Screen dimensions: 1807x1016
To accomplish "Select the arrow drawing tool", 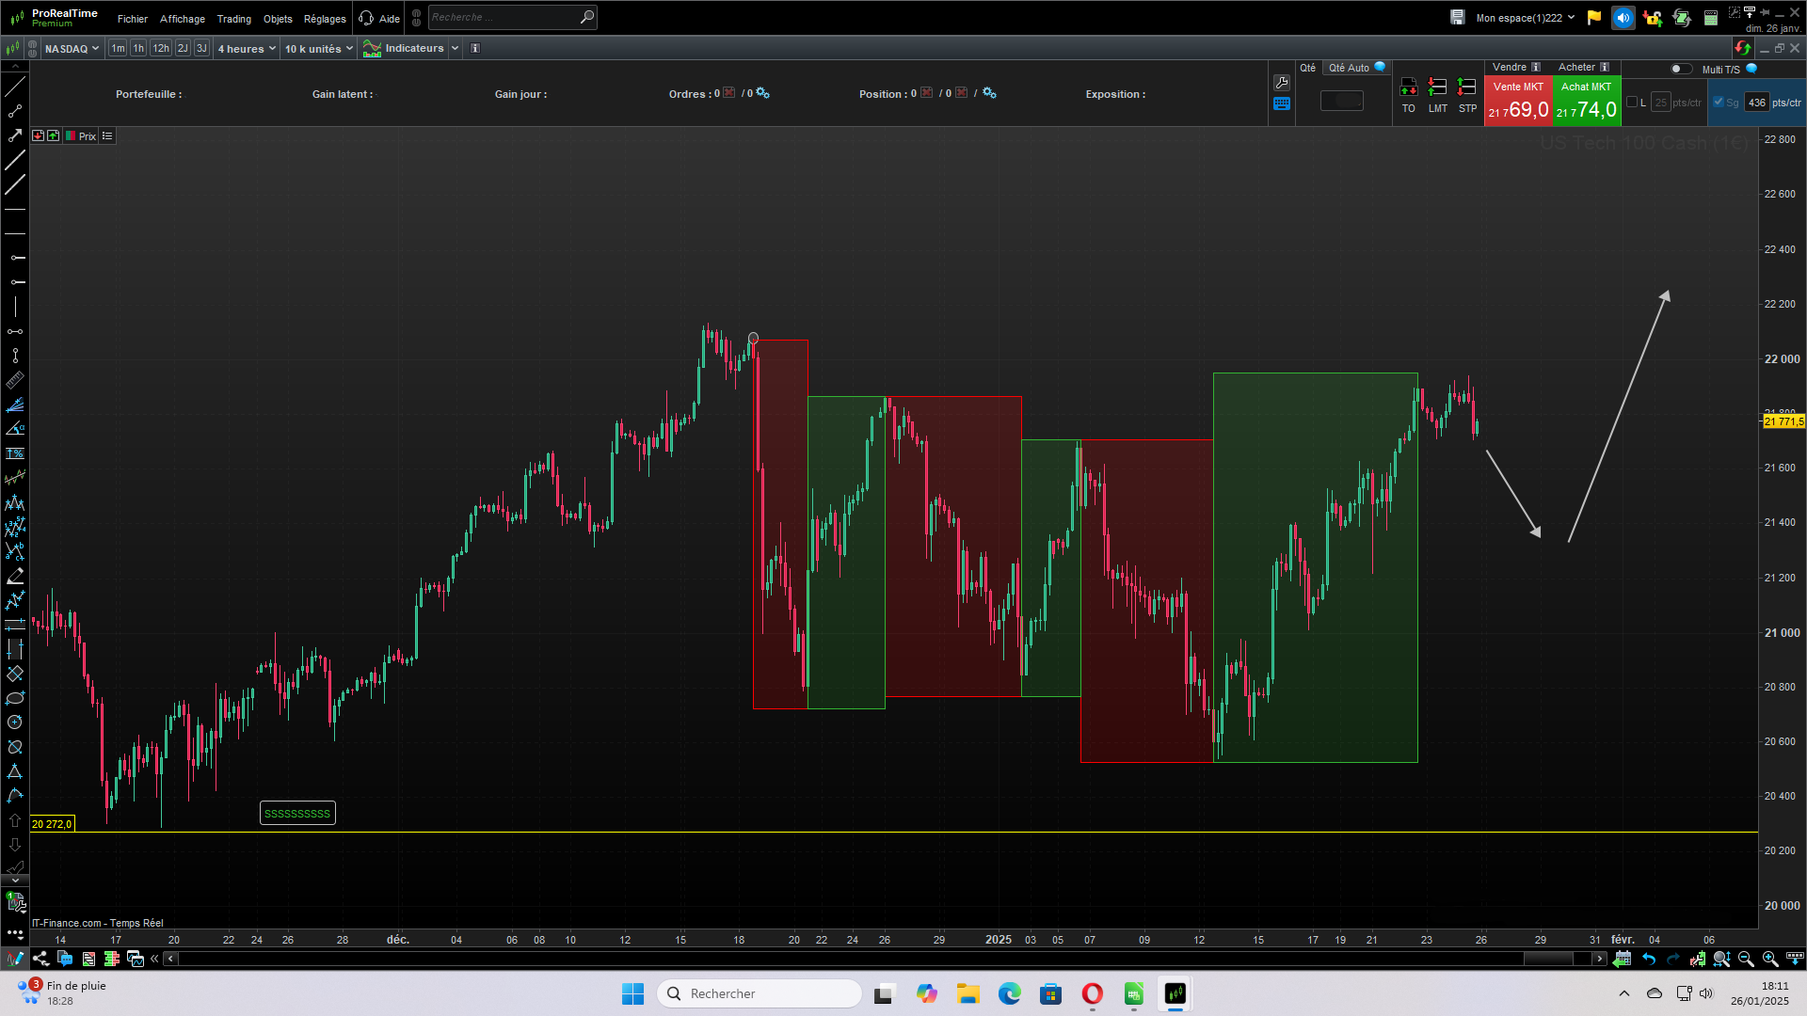I will pyautogui.click(x=15, y=135).
